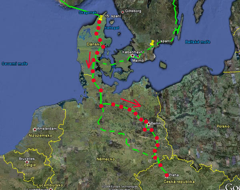
Task: Click the red arrow pointing down in Denmark
Action: (x=89, y=60)
